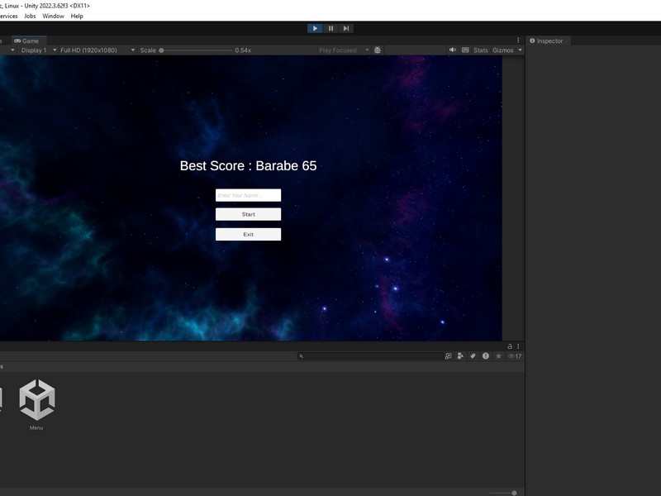Pause the running game
This screenshot has height=496, width=661.
click(x=330, y=28)
